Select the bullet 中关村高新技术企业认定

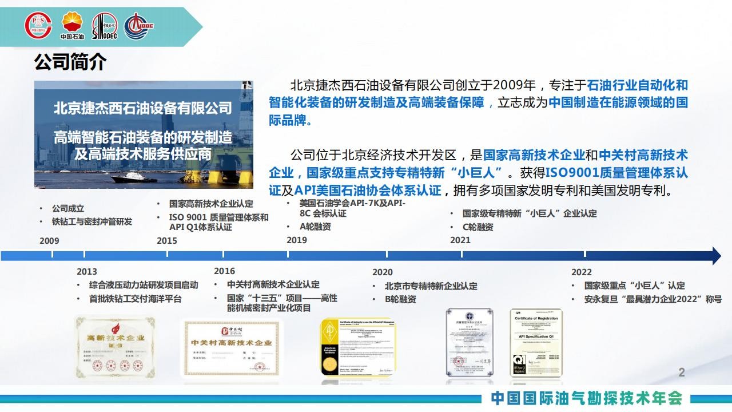click(x=273, y=284)
